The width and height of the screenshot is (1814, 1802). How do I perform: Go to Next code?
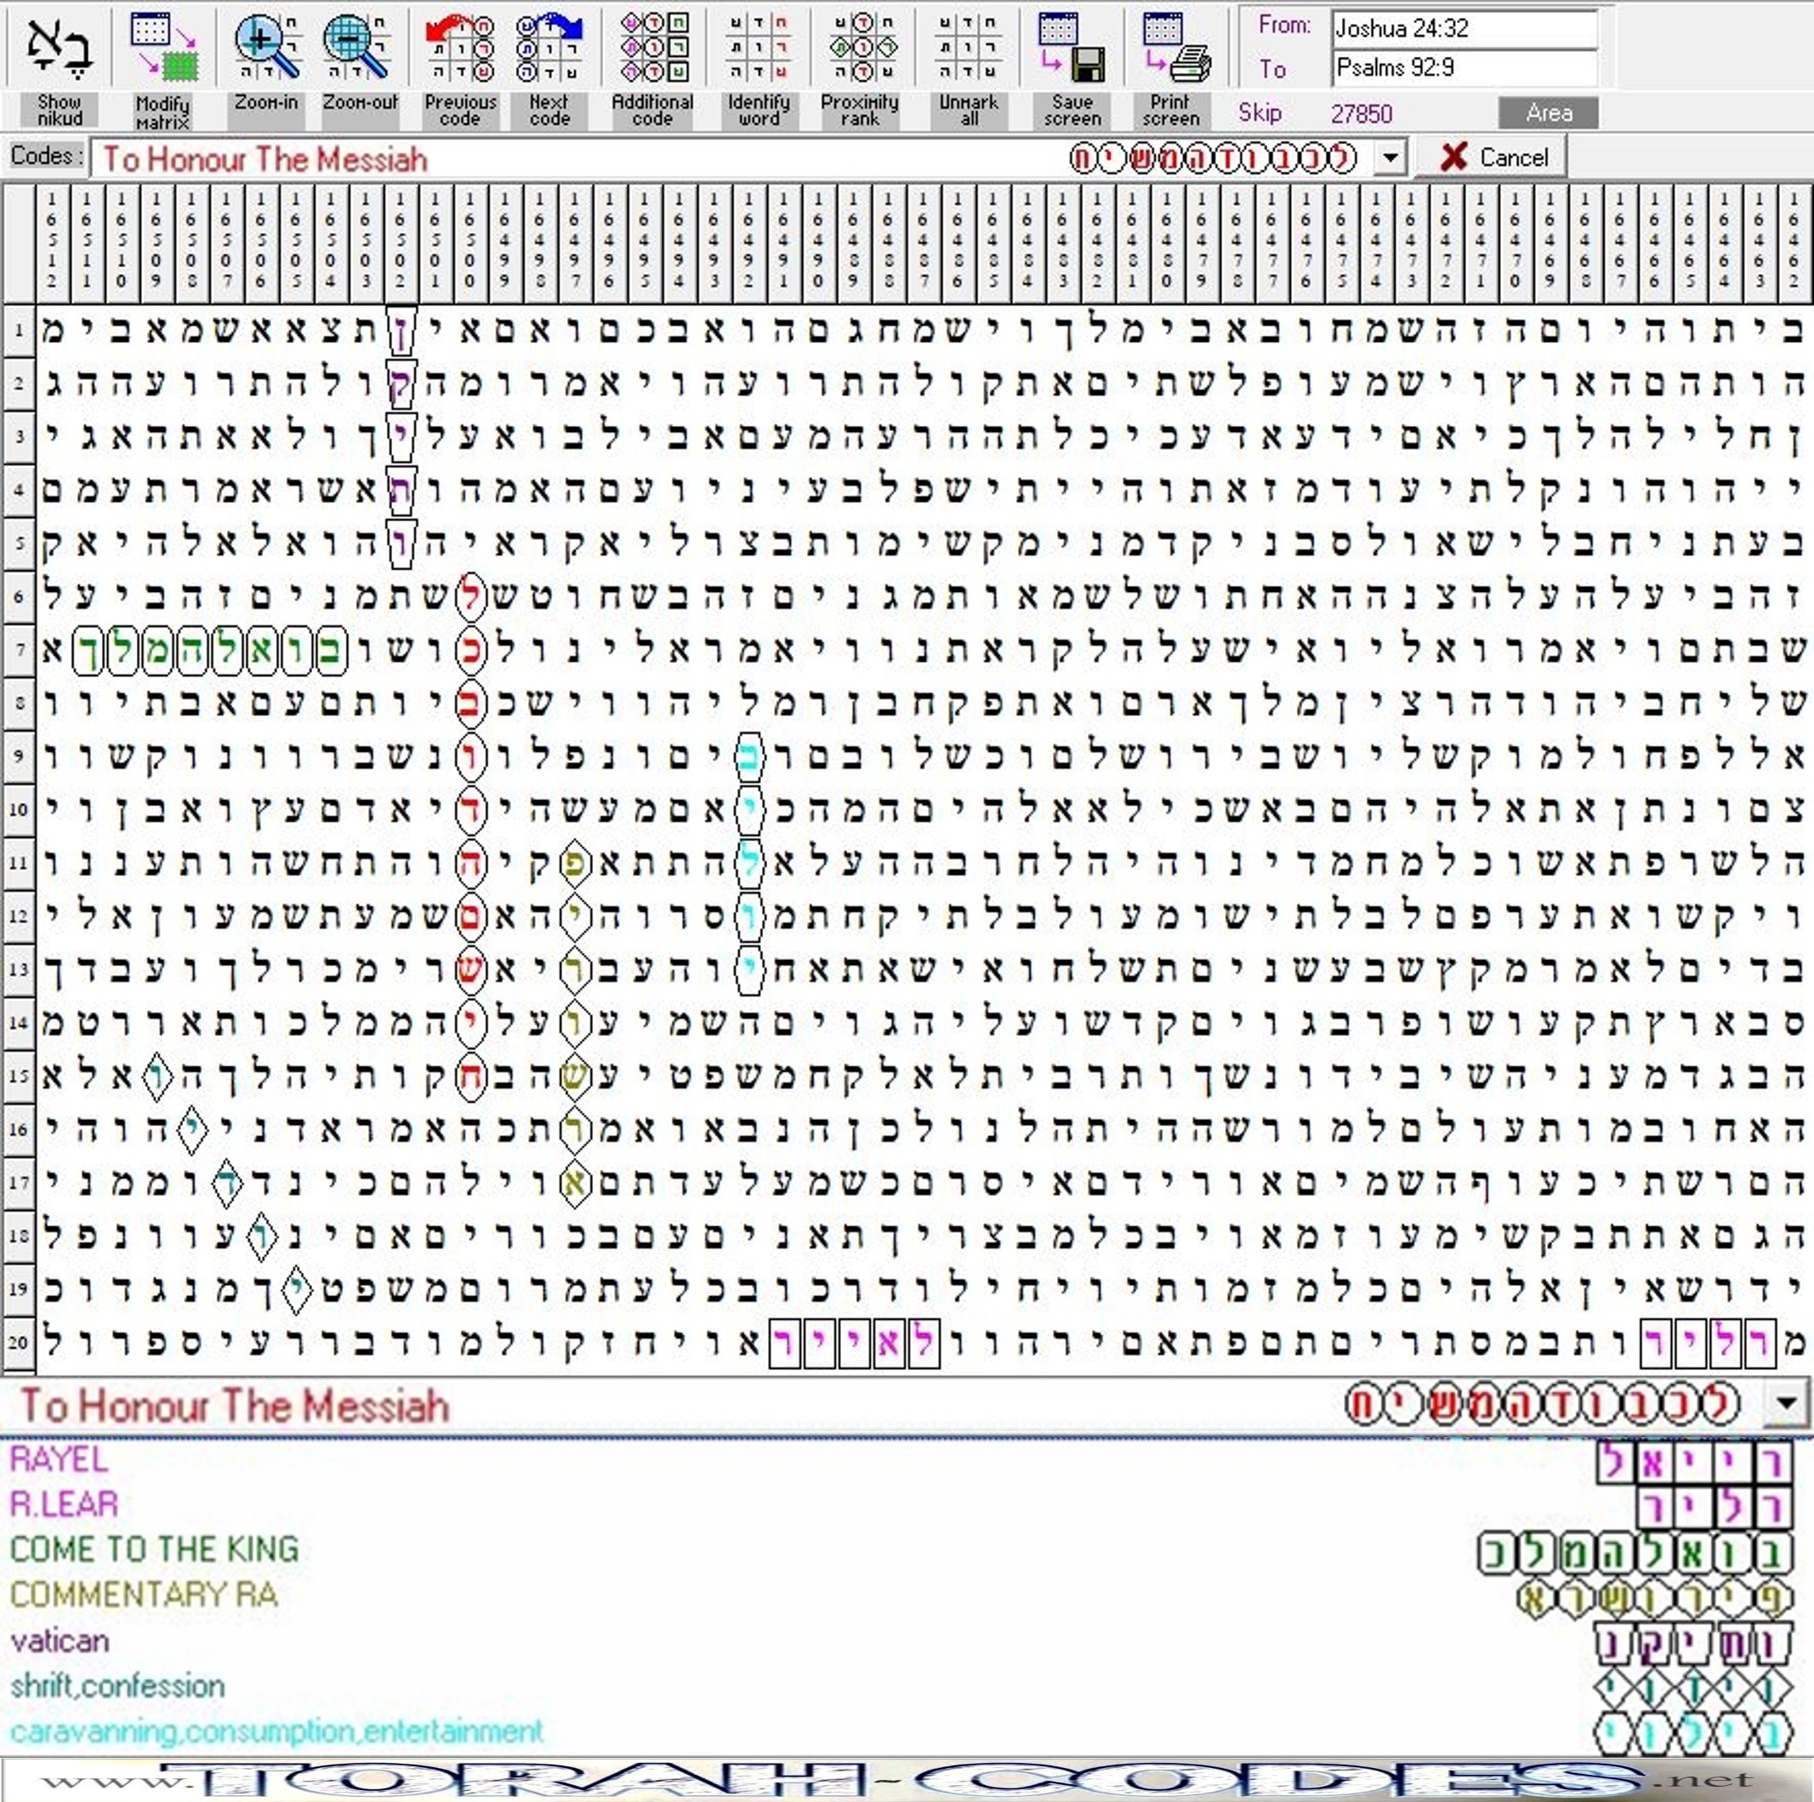pos(549,47)
